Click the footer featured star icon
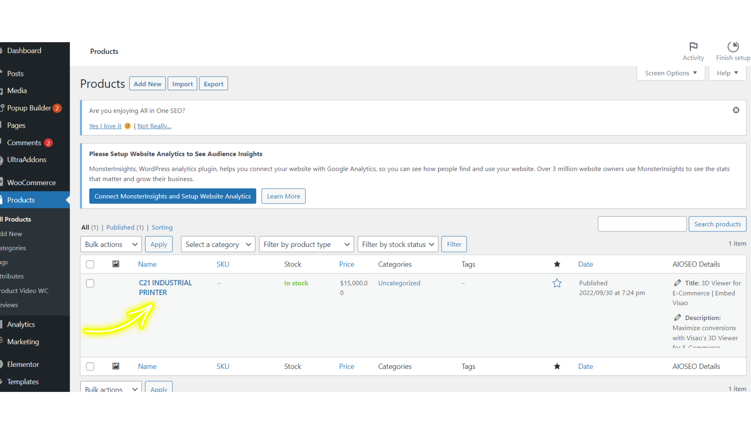Viewport: 751px width, 422px height. click(x=557, y=366)
